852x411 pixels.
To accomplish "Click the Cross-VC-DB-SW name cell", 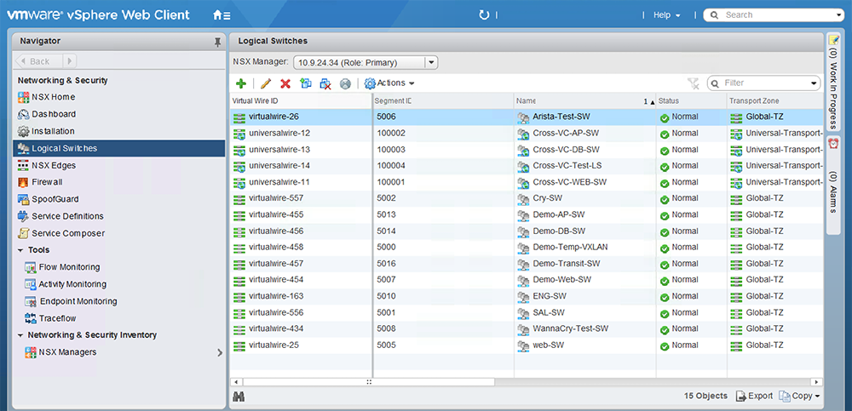I will [567, 149].
